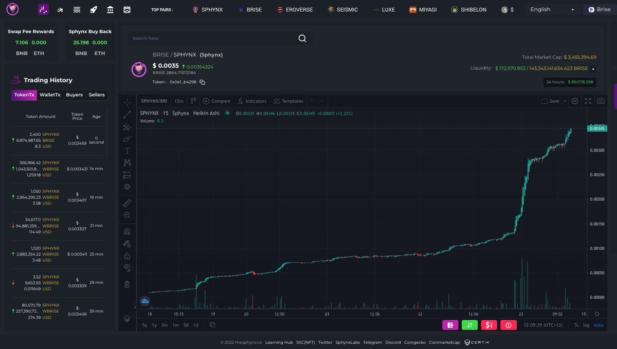The height and width of the screenshot is (349, 617).
Task: Open the rocket launchpad icon
Action: [x=94, y=10]
